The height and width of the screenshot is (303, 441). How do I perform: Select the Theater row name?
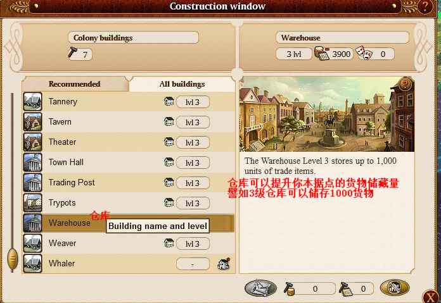[62, 142]
